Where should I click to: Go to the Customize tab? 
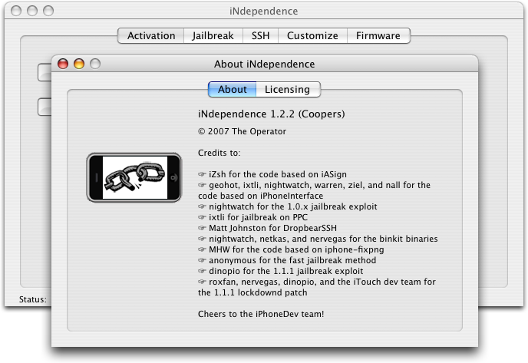(312, 36)
